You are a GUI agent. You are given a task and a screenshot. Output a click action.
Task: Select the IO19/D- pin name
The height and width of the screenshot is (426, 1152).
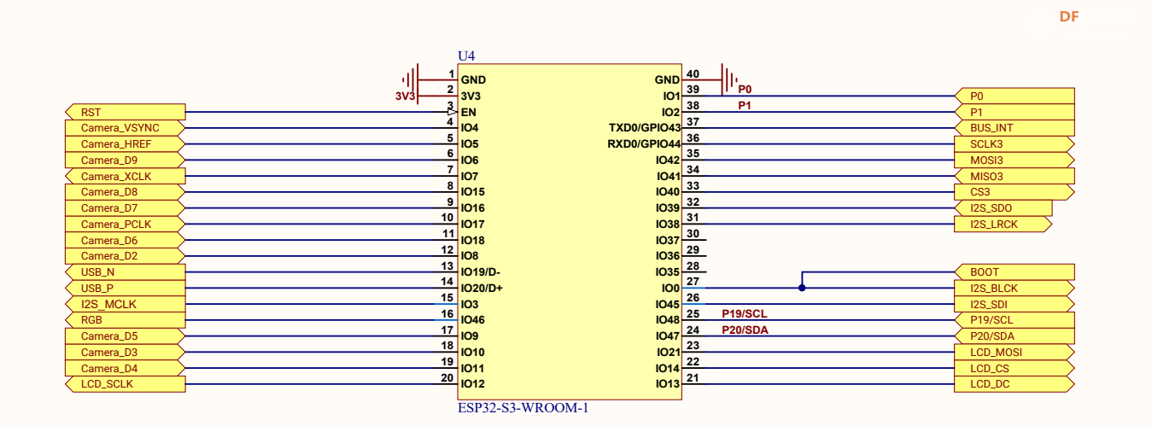[481, 271]
